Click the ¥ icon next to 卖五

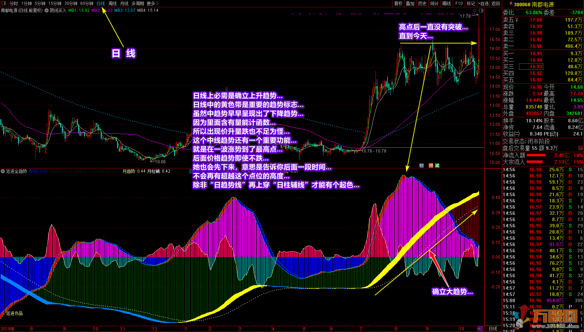517,20
